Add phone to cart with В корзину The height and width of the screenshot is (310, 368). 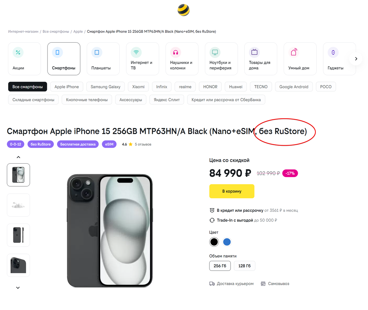(x=232, y=191)
